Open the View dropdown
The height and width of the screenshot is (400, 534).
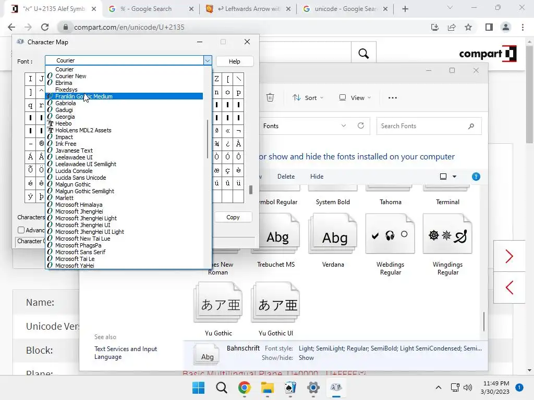click(355, 97)
